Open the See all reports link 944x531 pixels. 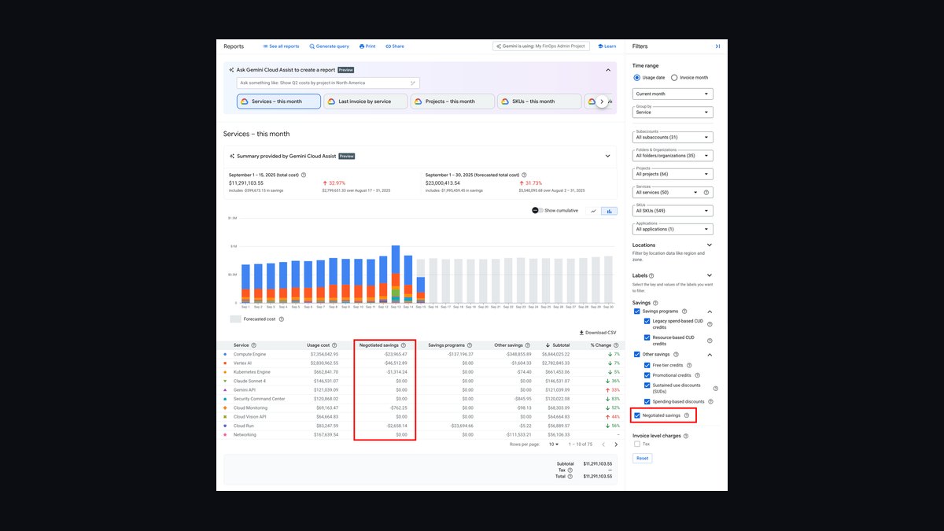click(281, 46)
